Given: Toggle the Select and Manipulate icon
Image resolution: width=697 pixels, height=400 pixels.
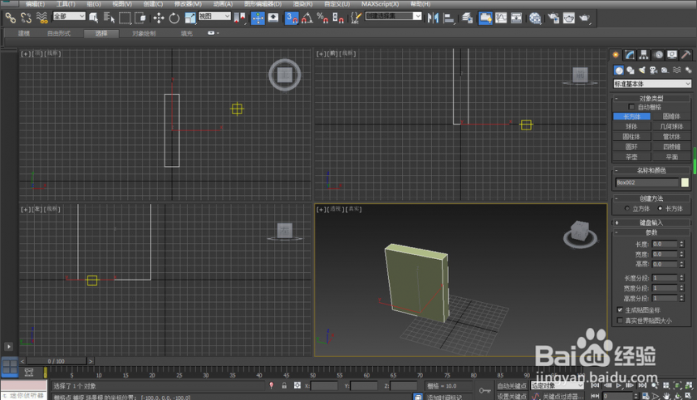Looking at the screenshot, I should coord(258,18).
